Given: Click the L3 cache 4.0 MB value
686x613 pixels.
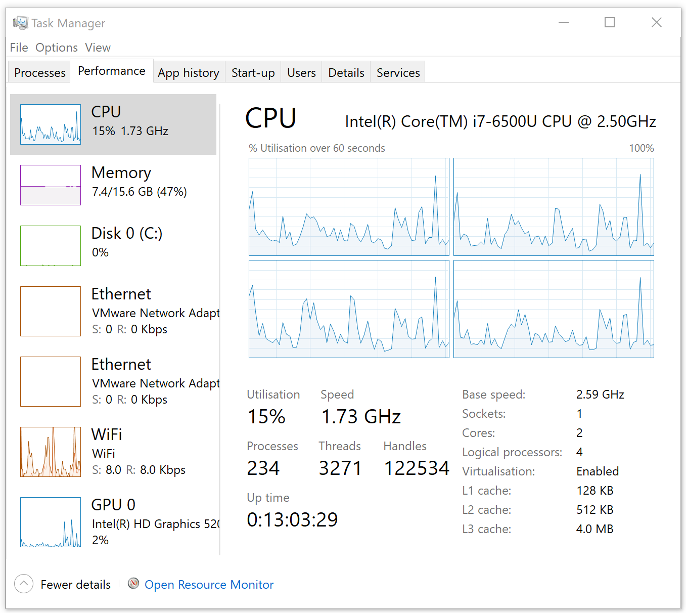Looking at the screenshot, I should click(594, 529).
